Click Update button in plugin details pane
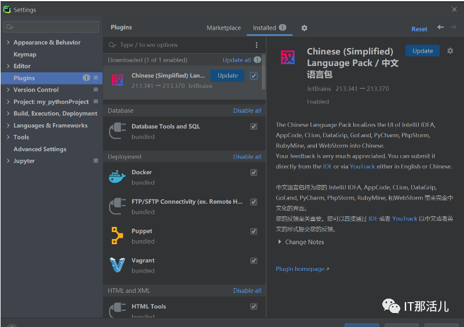 [x=422, y=51]
